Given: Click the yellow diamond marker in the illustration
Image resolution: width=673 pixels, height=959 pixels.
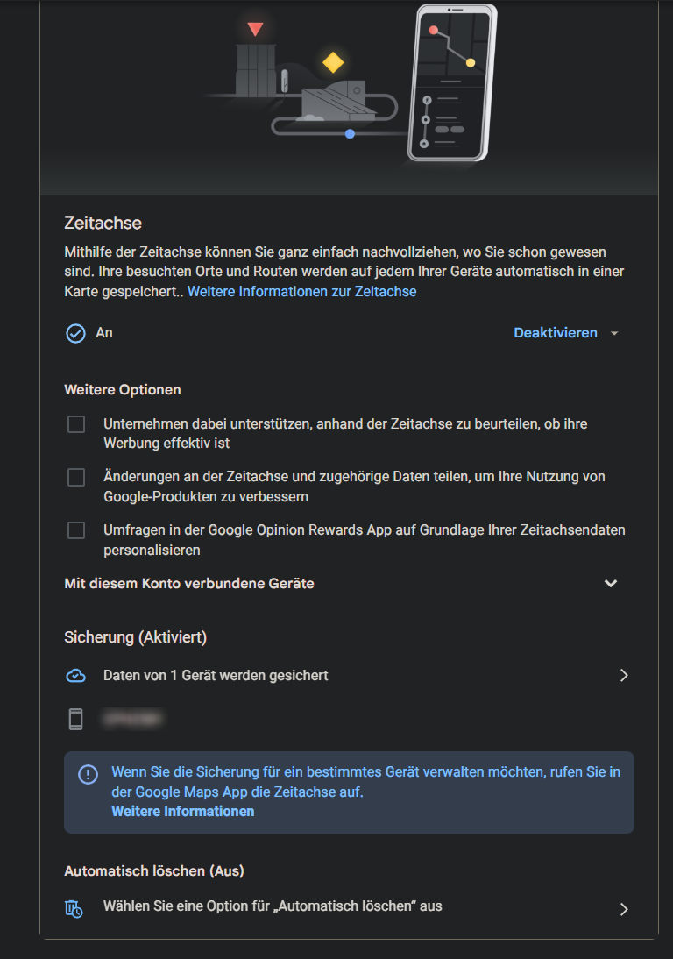Looking at the screenshot, I should [333, 62].
